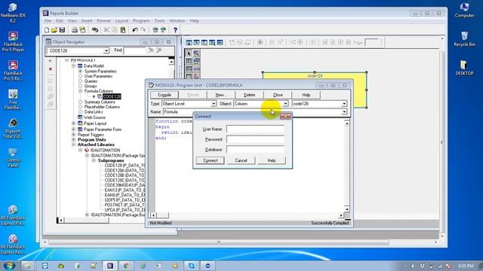
Task: Open the Window menu
Action: coord(177,20)
